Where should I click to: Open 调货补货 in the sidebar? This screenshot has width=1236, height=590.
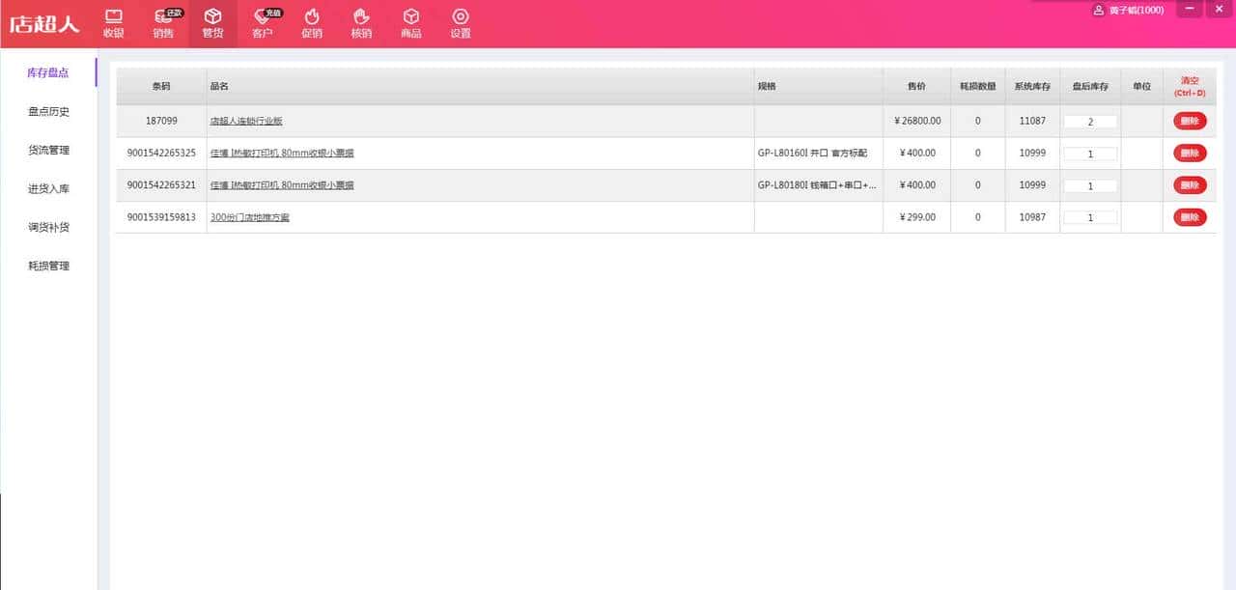(x=48, y=228)
